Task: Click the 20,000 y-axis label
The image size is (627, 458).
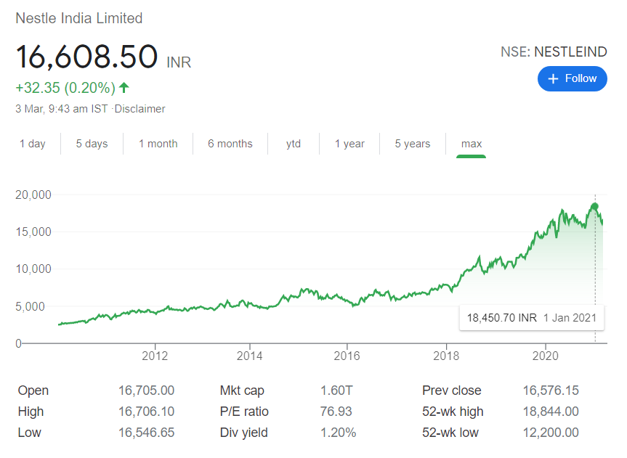Action: [33, 195]
